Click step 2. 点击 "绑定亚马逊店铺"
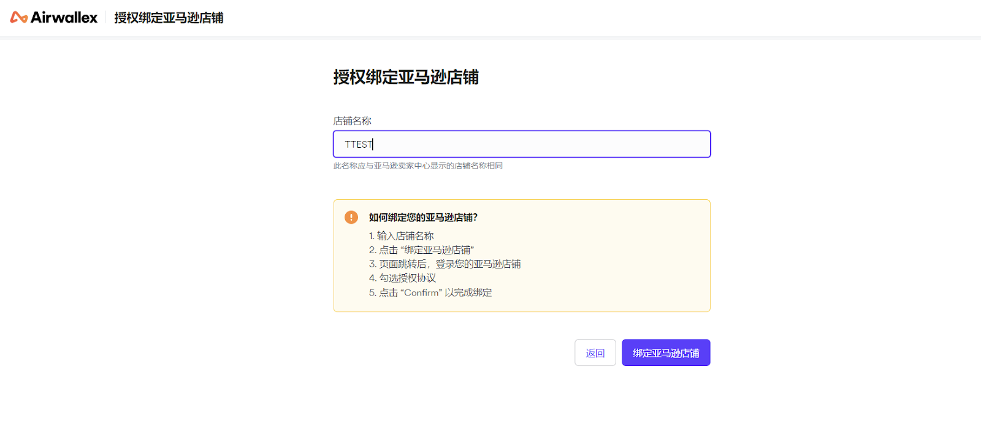981x434 pixels. [421, 250]
